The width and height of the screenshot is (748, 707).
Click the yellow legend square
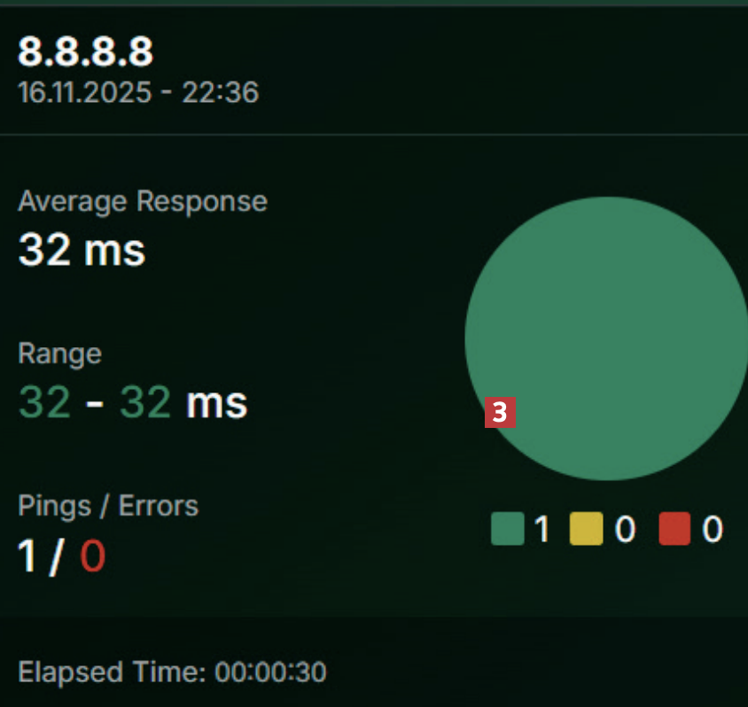(x=587, y=528)
